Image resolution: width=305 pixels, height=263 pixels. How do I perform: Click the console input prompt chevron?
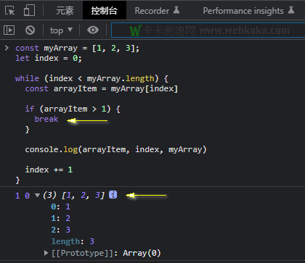point(7,48)
